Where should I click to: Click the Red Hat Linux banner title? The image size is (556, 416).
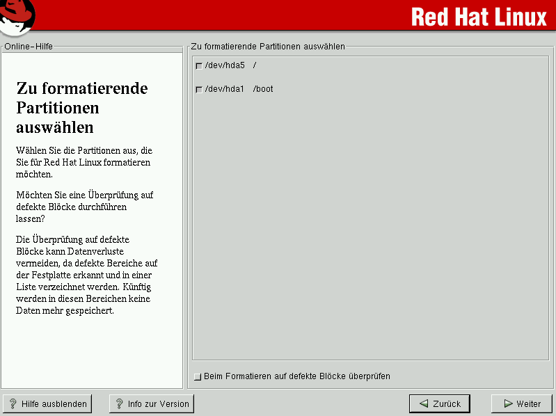pos(479,17)
